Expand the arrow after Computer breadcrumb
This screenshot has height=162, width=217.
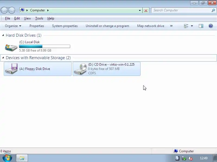(x=48, y=10)
